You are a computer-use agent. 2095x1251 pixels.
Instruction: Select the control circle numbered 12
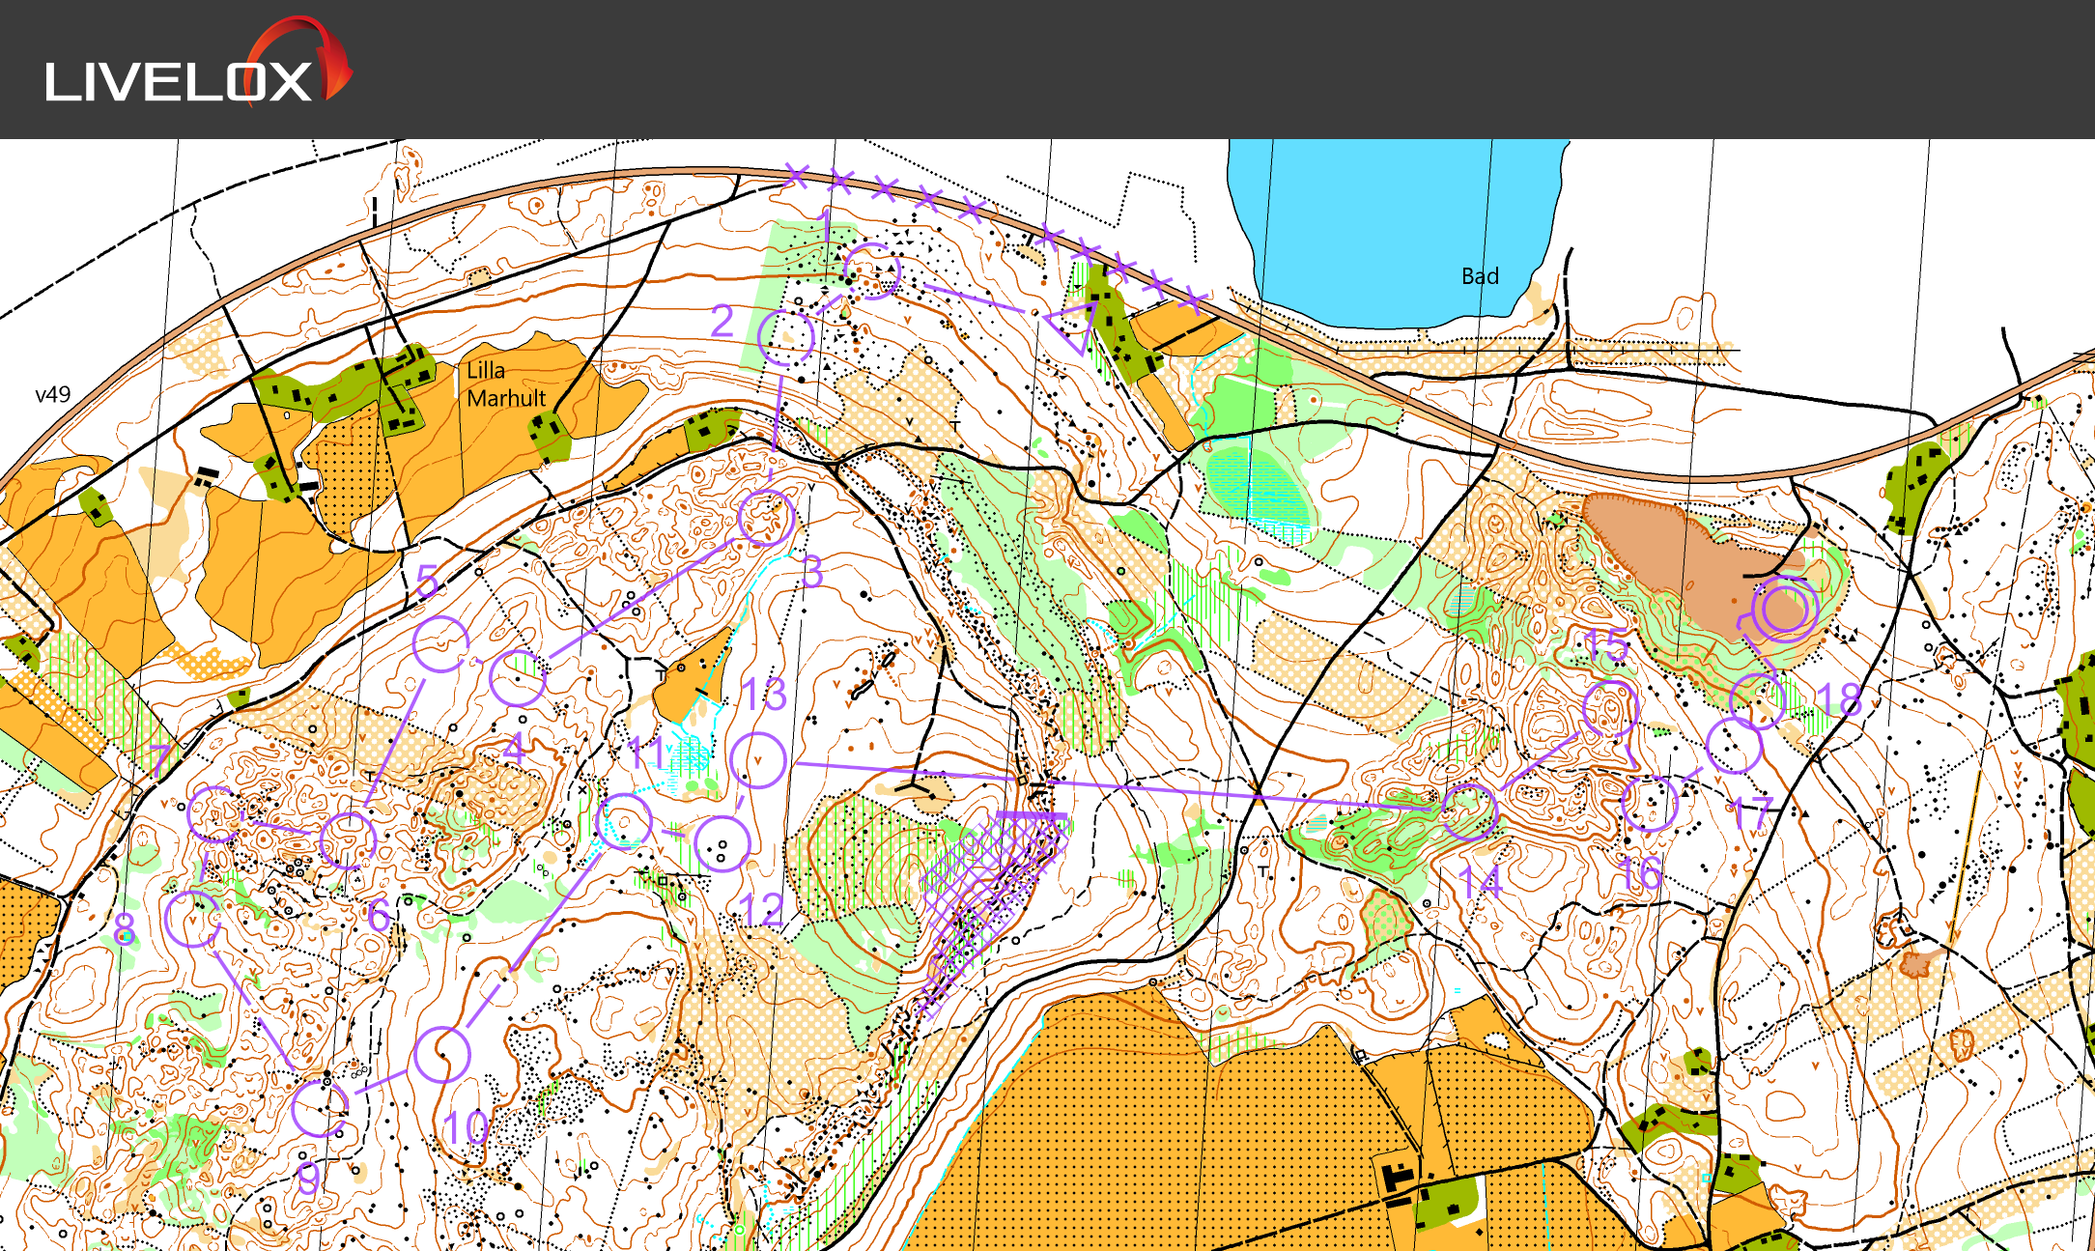tap(722, 843)
